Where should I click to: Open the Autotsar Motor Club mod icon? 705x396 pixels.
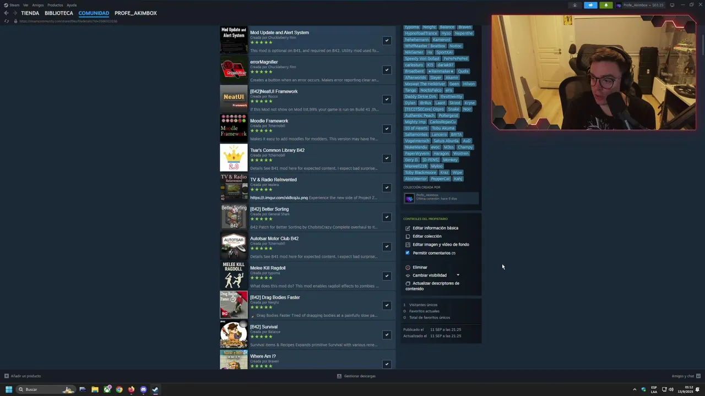(234, 246)
